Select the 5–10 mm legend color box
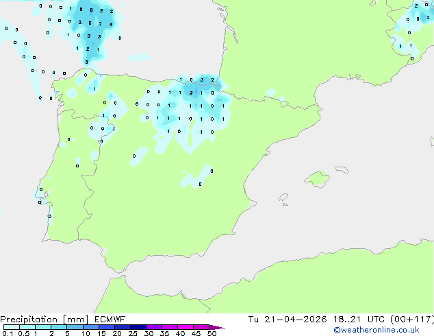 click(75, 327)
